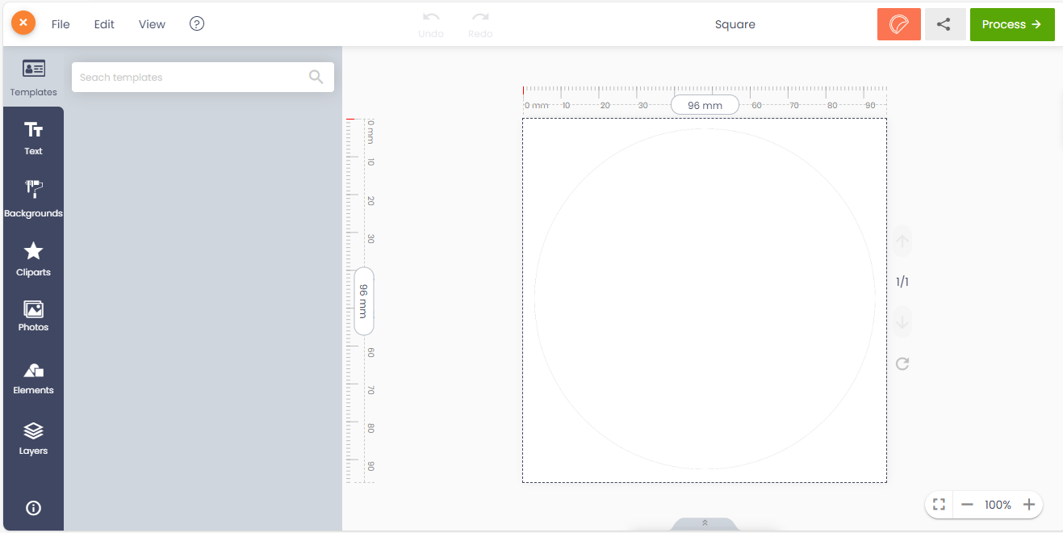Viewport: 1063px width, 533px height.
Task: Click the Search templates input field
Action: pos(191,78)
